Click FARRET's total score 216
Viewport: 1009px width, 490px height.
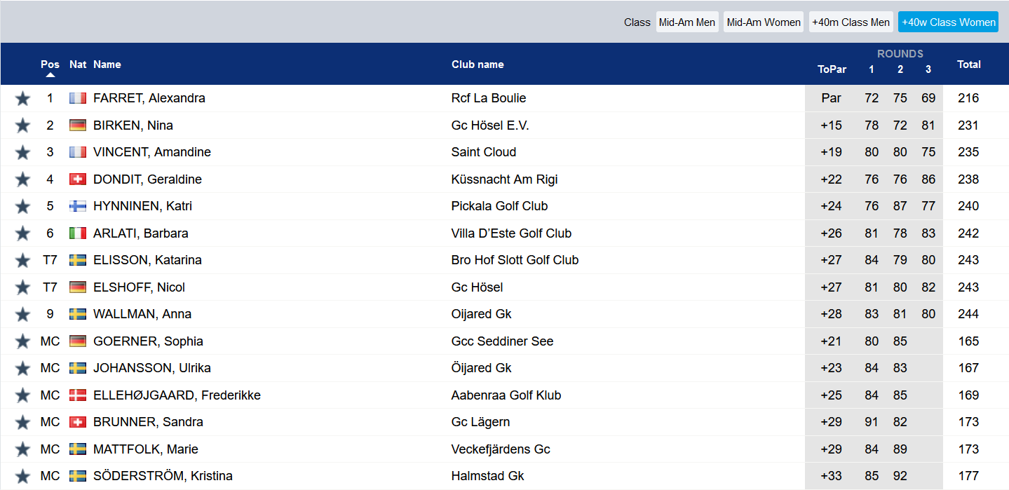[968, 98]
